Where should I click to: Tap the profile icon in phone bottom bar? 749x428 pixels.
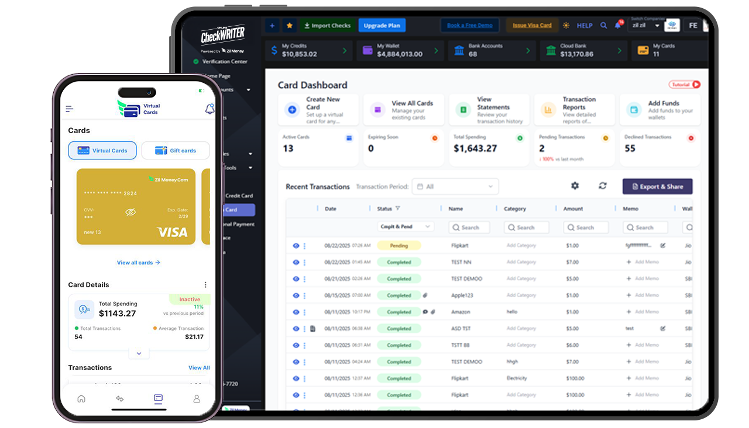click(197, 399)
